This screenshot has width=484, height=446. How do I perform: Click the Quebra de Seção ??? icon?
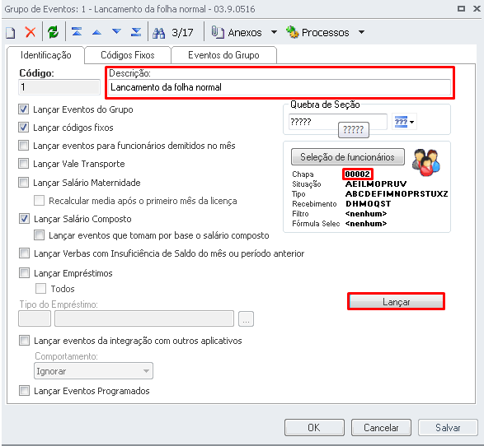401,122
